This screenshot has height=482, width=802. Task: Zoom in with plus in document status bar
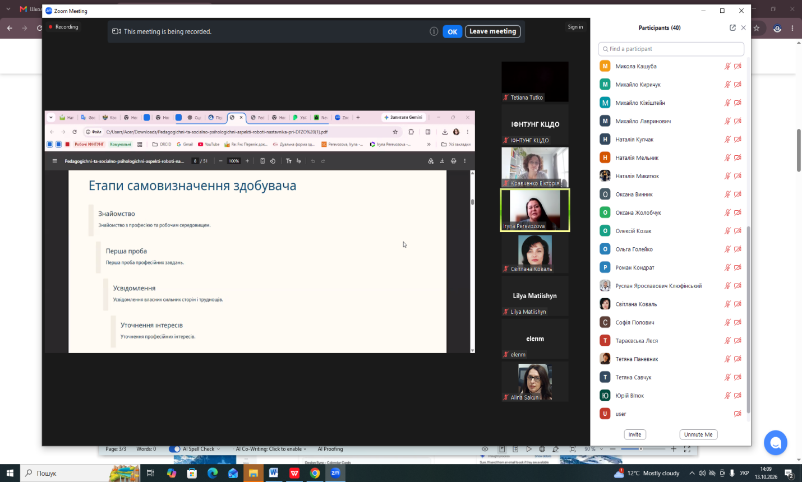click(674, 449)
